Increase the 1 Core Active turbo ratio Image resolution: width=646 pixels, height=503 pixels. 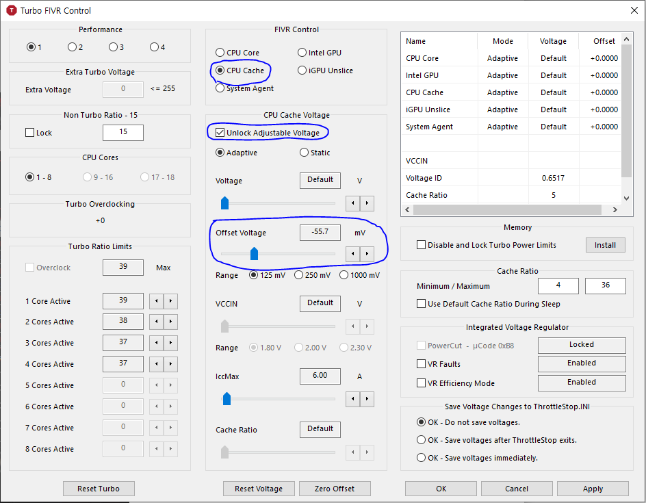[170, 301]
